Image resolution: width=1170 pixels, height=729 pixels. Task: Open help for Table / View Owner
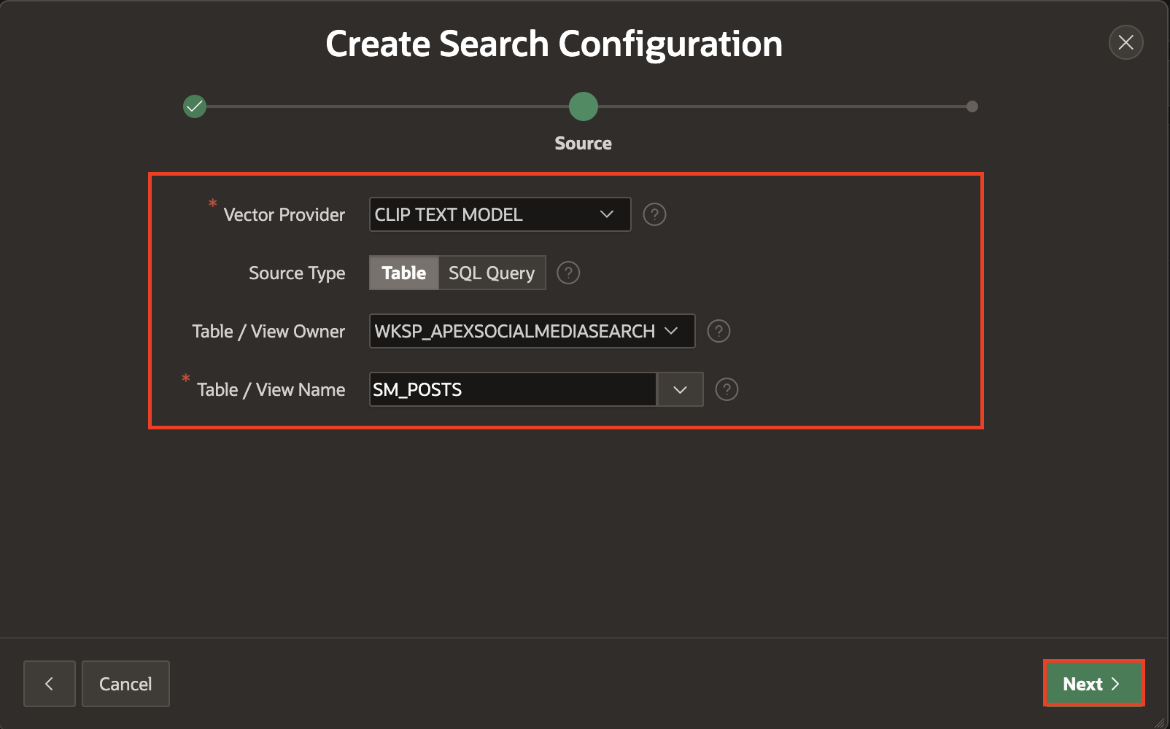point(718,332)
